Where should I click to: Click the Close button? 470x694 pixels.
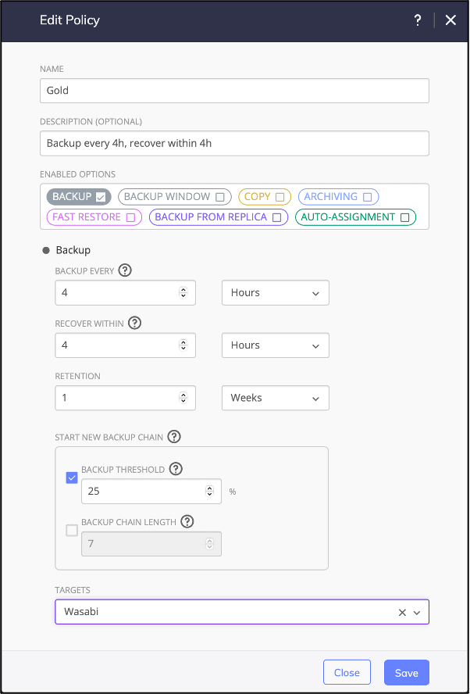347,673
